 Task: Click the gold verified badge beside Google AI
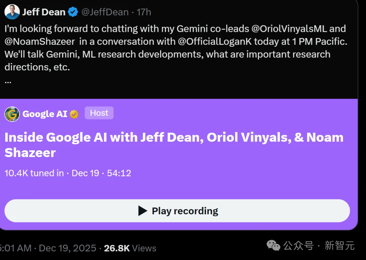[x=74, y=114]
